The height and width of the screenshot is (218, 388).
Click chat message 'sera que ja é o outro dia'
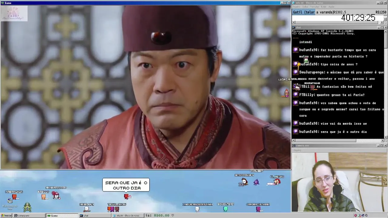point(344,132)
